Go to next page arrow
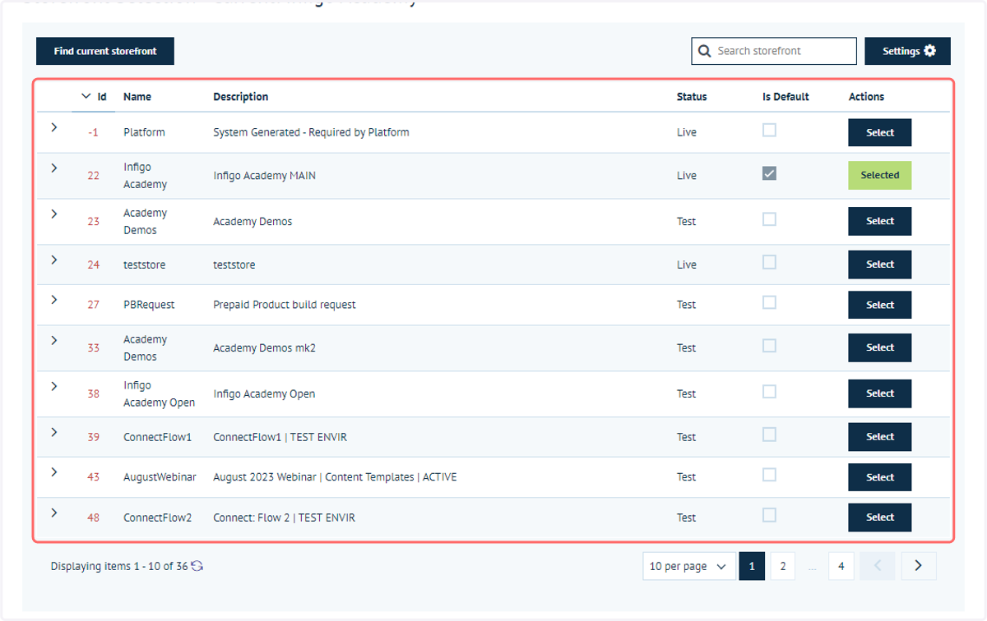Screen dimensions: 987x621 [x=919, y=566]
